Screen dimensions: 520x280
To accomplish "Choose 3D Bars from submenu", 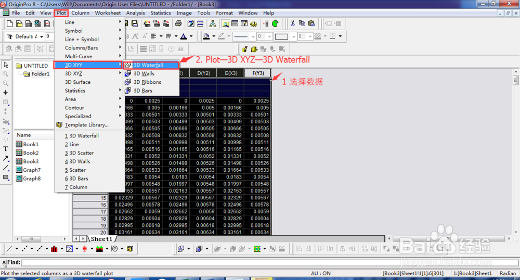I will click(x=151, y=91).
